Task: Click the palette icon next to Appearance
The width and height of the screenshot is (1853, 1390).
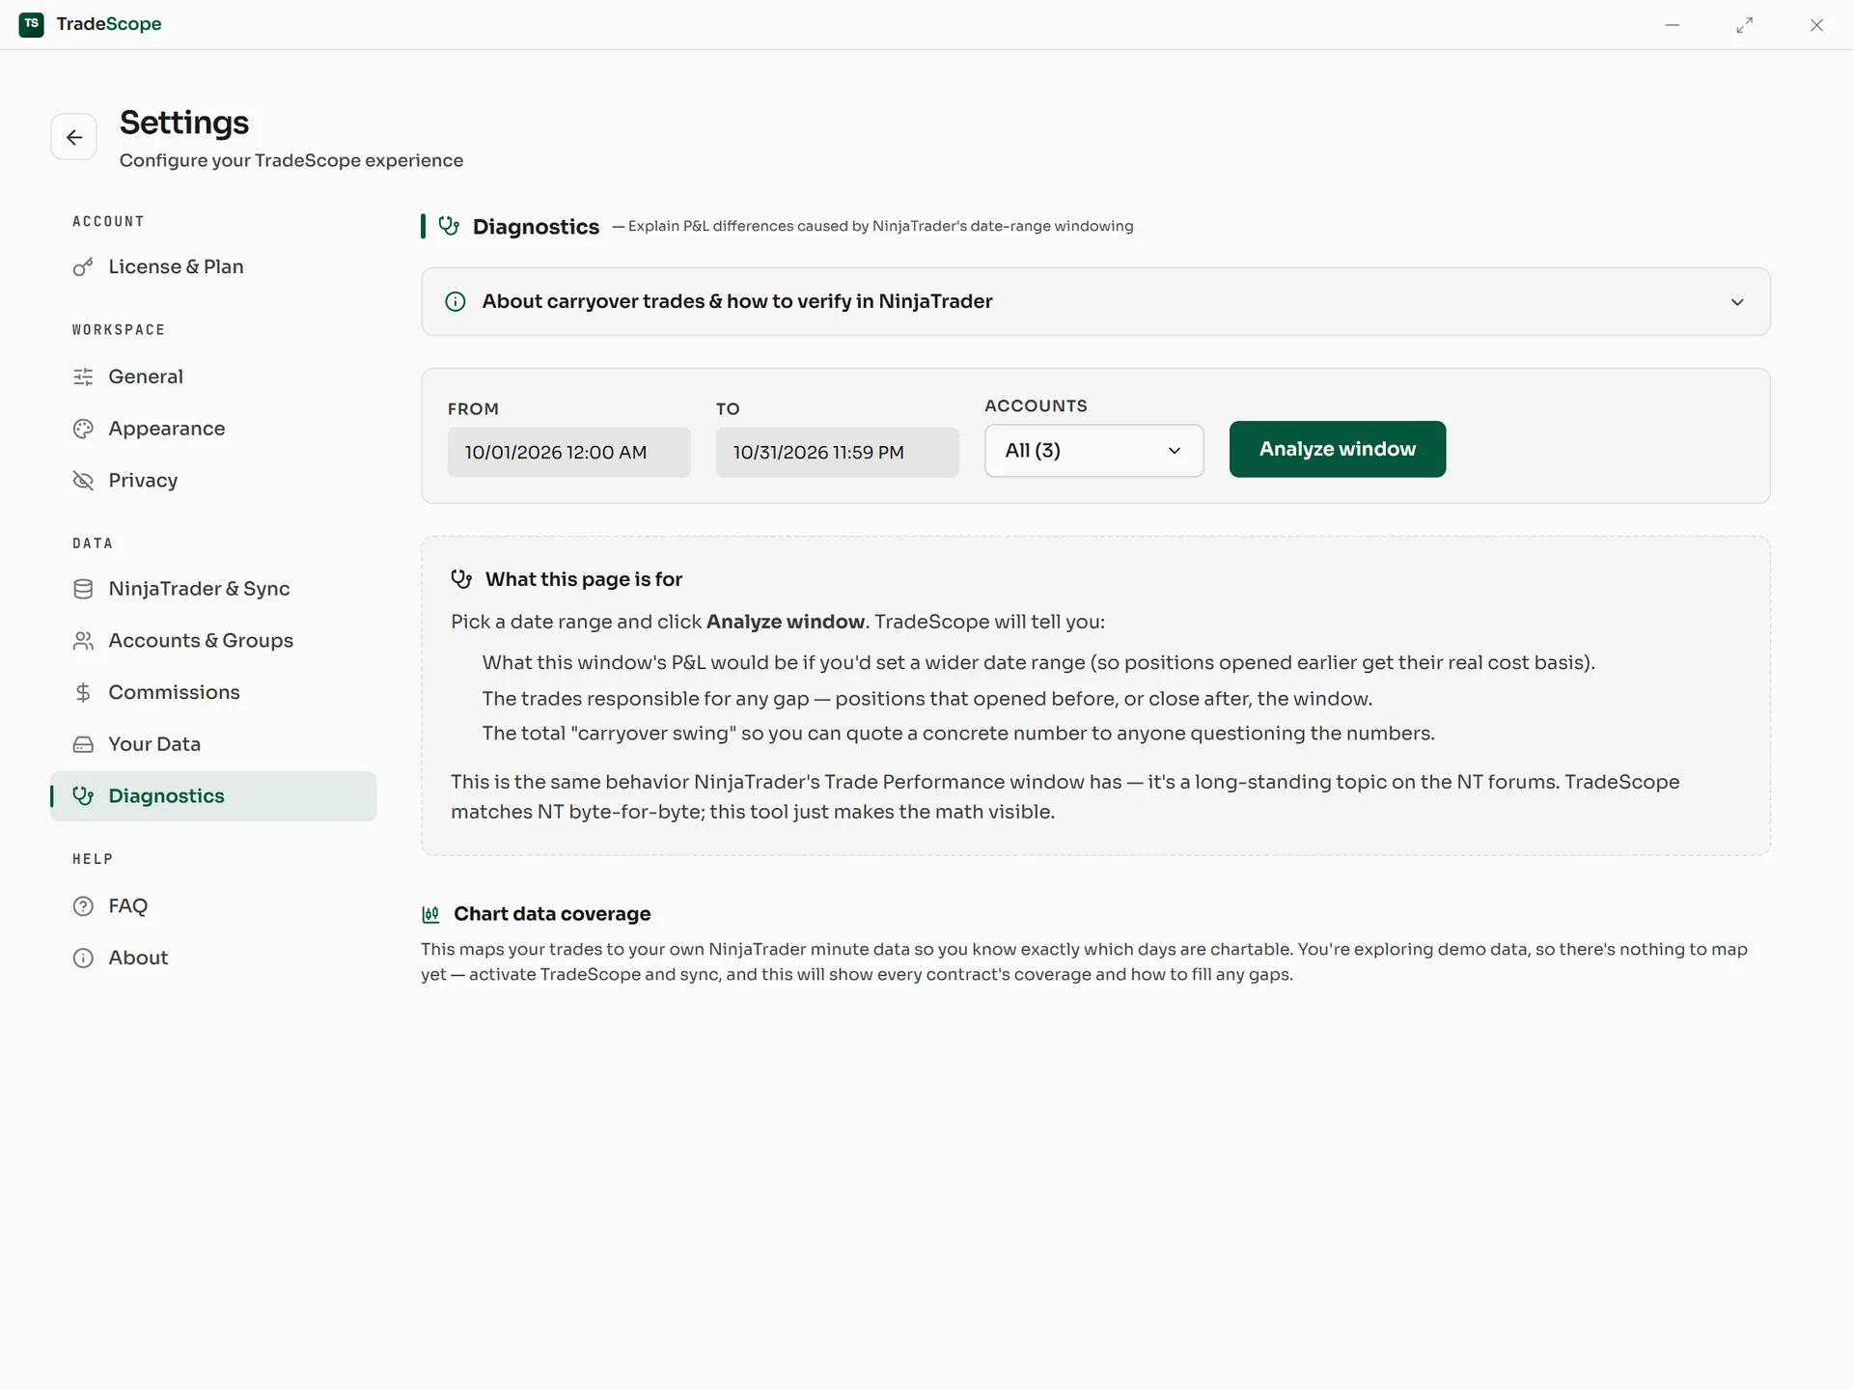Action: click(x=83, y=429)
